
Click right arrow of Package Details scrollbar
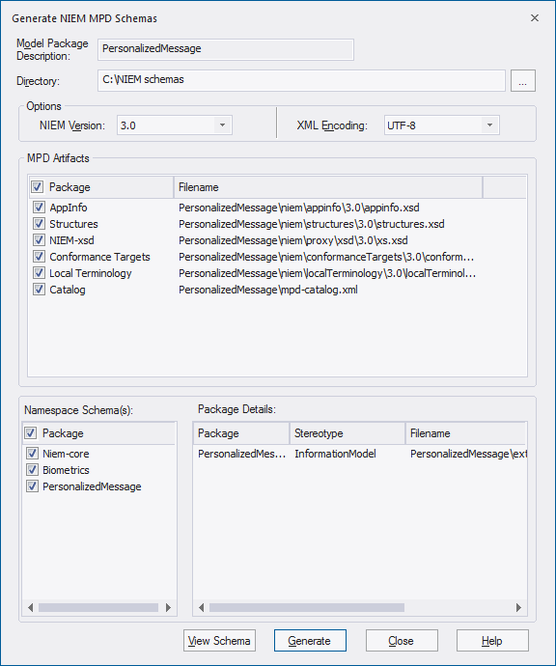[x=518, y=608]
